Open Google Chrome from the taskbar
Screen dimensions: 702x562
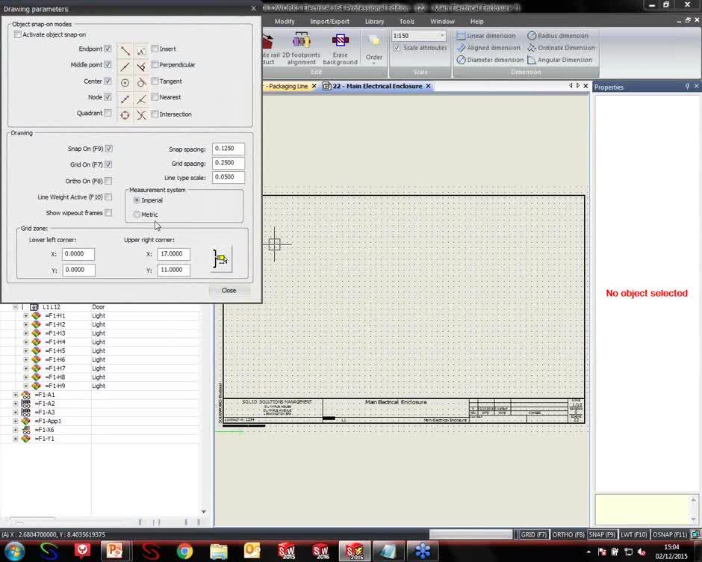pos(184,552)
